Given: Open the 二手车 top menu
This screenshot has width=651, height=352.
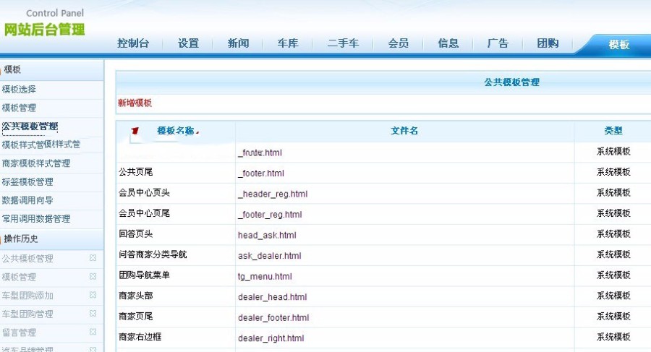Looking at the screenshot, I should 343,43.
